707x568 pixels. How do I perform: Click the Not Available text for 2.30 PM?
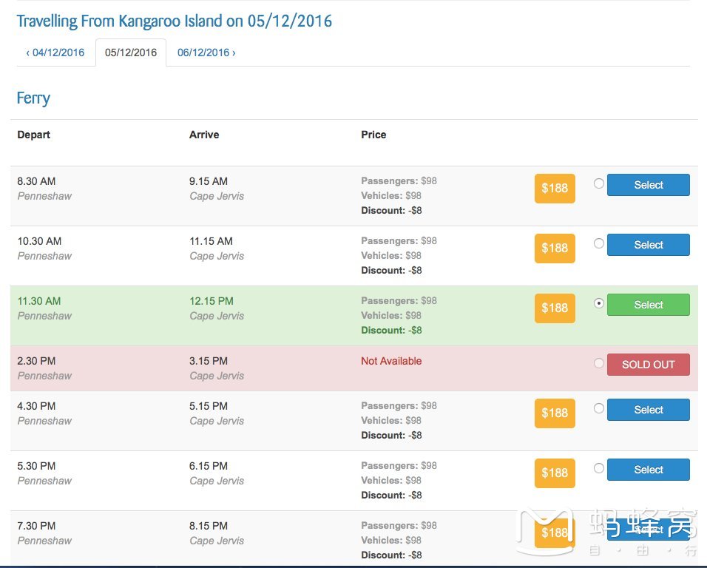(x=391, y=361)
